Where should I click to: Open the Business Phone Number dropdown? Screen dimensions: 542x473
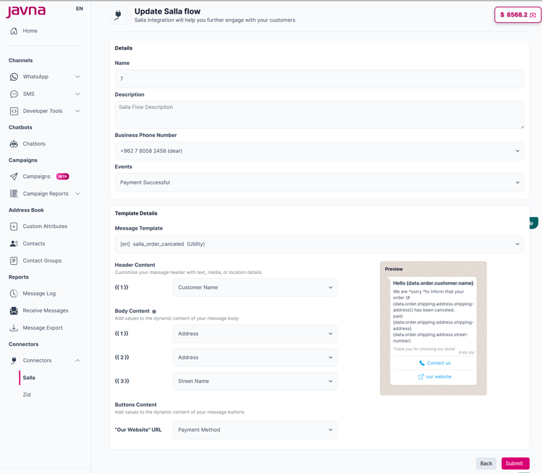point(320,151)
